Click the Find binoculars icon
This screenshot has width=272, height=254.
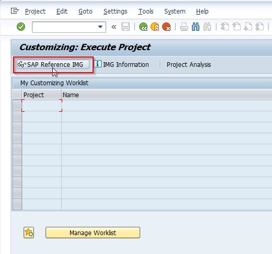click(x=196, y=27)
